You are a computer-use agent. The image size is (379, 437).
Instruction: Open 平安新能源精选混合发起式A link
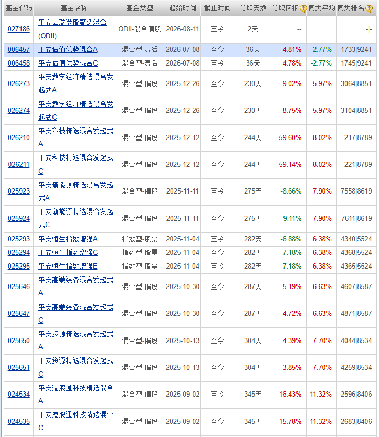76,191
